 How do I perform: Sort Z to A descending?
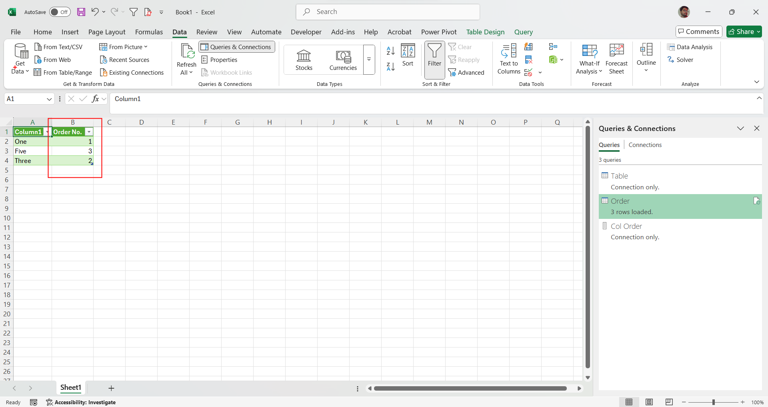[391, 67]
